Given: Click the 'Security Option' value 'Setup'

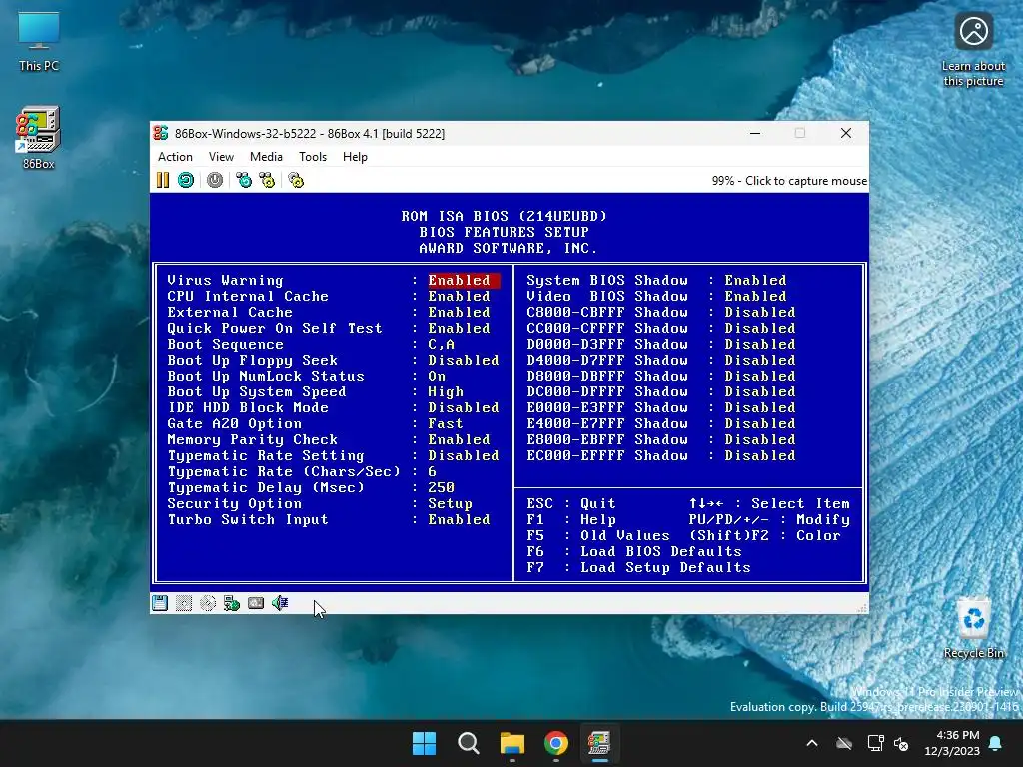Looking at the screenshot, I should (451, 503).
